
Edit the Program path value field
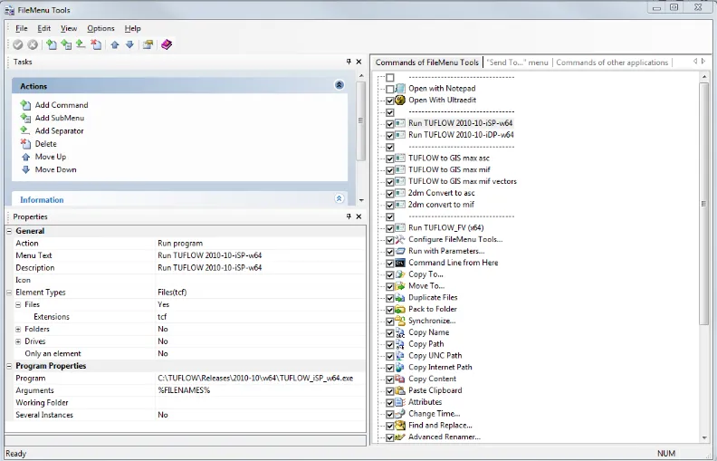click(261, 379)
